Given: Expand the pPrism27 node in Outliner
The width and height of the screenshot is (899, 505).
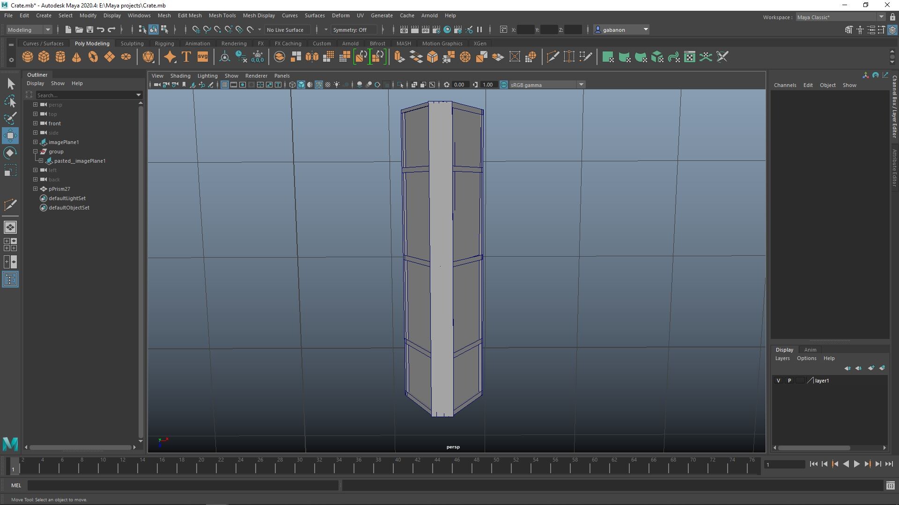Looking at the screenshot, I should click(x=35, y=189).
